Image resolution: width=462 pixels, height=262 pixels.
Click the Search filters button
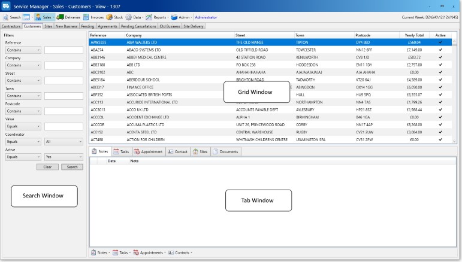(x=72, y=167)
